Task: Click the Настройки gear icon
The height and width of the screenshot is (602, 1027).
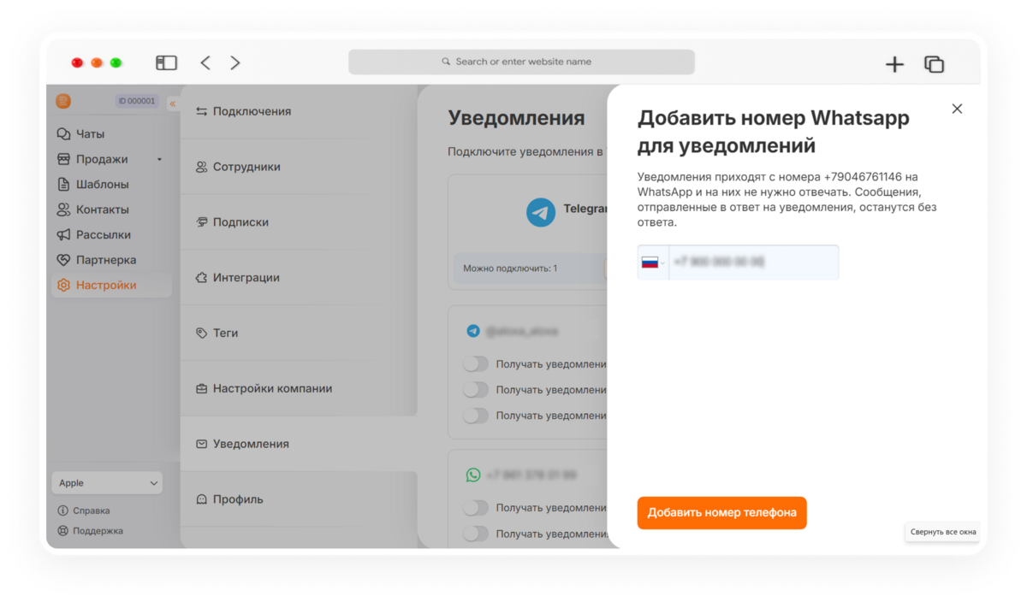Action: point(63,285)
